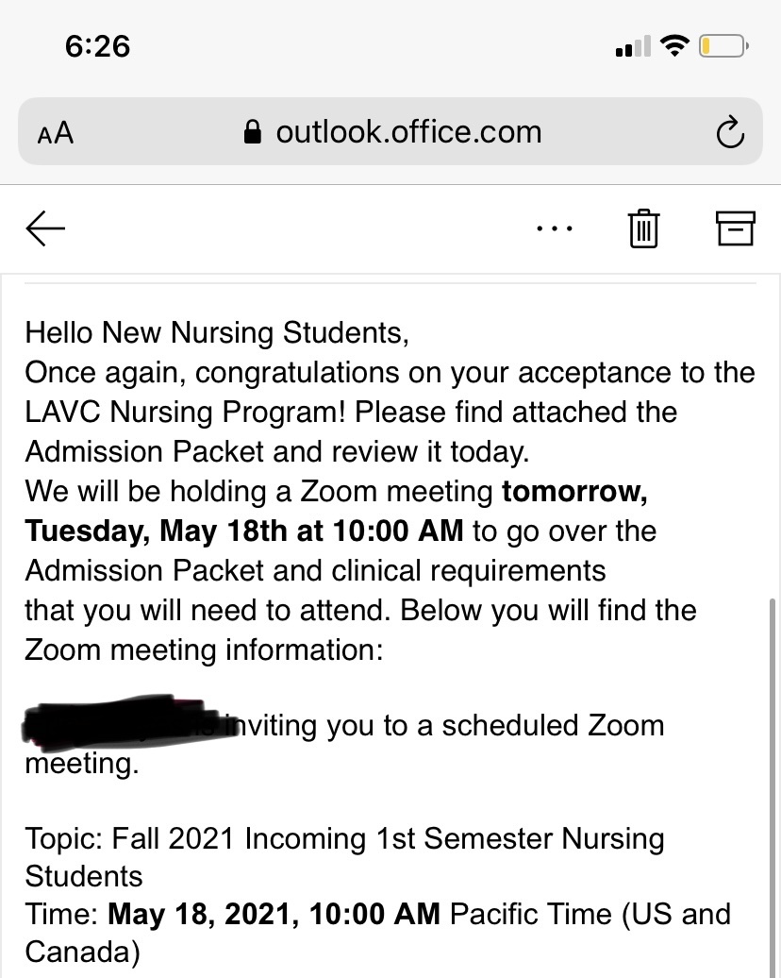Image resolution: width=781 pixels, height=978 pixels.
Task: Open the three-dot more actions menu
Action: click(x=555, y=228)
